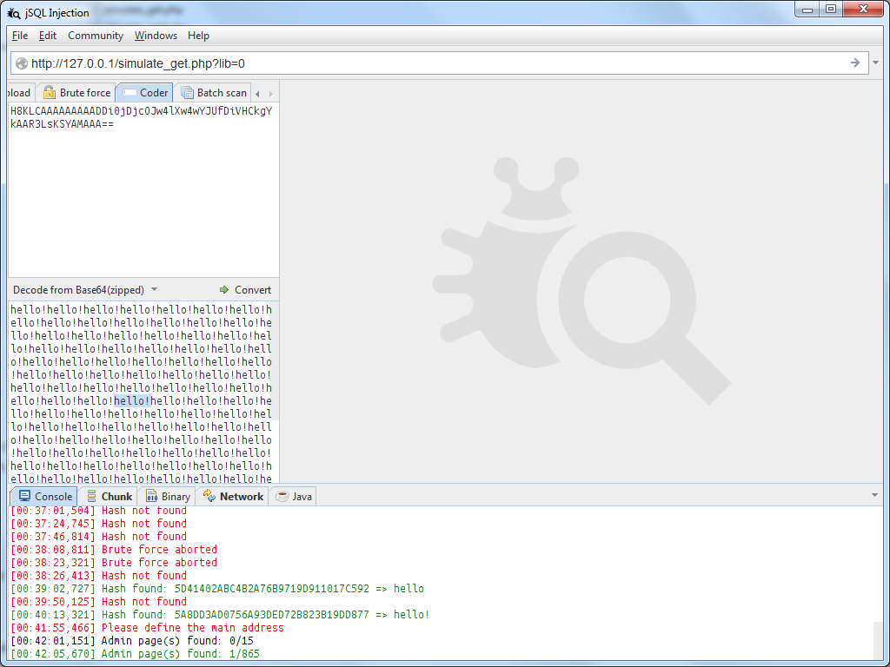Screen dimensions: 890x667
Task: Click the Base64 input text area
Action: pos(143,190)
